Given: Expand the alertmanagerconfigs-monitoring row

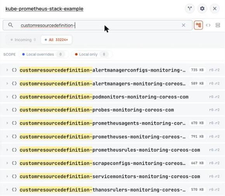Looking at the screenshot, I should coord(7,70).
